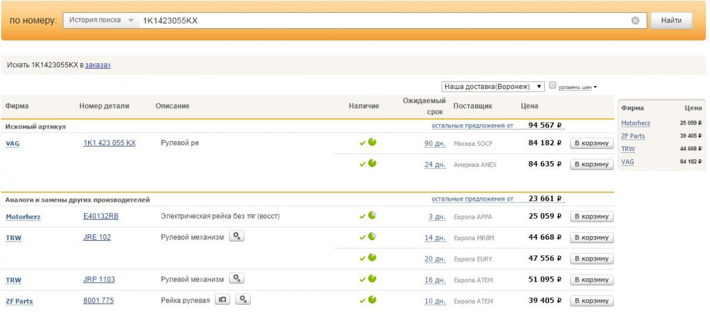Sort by the Ожидаемый срок column header
This screenshot has height=317, width=710.
tap(424, 106)
